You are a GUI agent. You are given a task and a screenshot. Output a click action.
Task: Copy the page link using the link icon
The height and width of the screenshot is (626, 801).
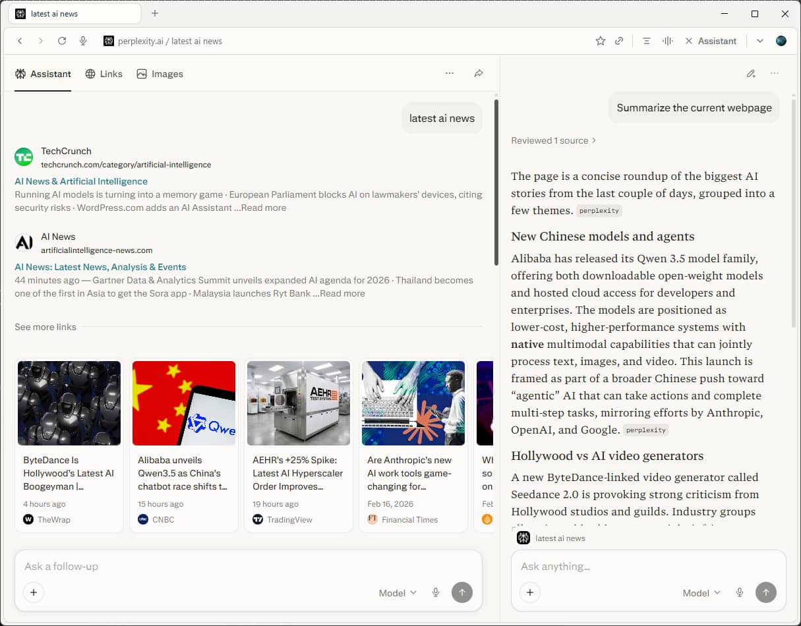click(619, 40)
